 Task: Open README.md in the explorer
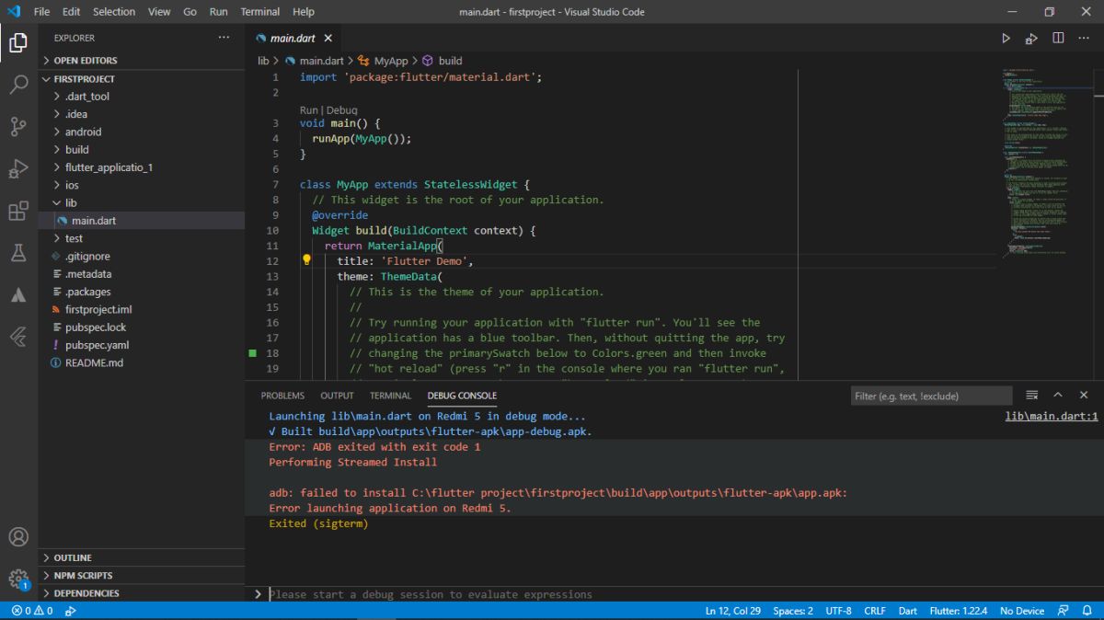tap(142, 362)
